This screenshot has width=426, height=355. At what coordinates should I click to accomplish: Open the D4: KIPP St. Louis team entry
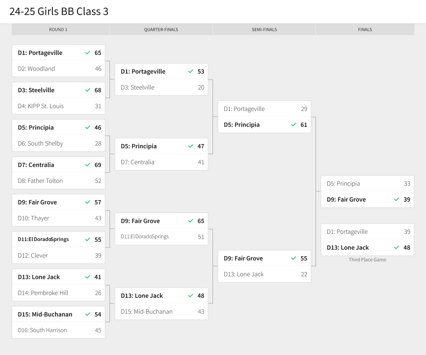[41, 106]
